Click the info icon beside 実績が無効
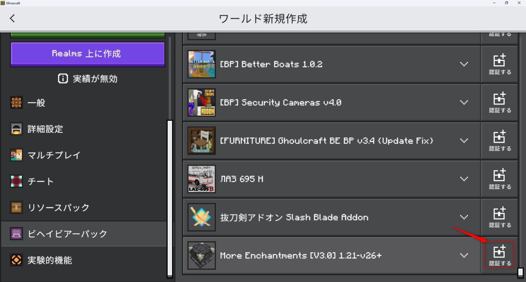Screen dimensions: 526x282 tap(63, 79)
